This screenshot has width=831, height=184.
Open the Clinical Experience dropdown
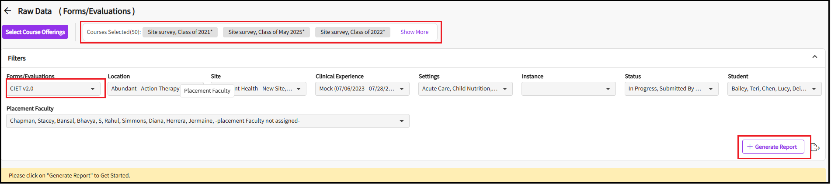(362, 89)
